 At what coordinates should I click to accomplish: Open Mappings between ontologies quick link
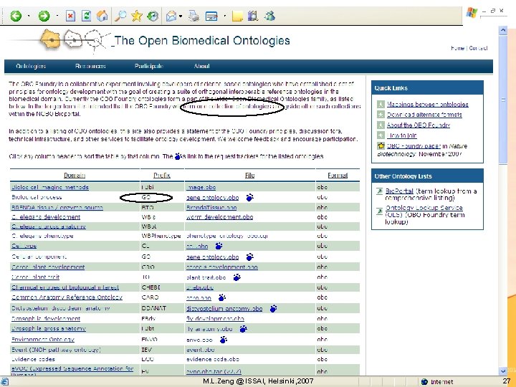[x=427, y=105]
